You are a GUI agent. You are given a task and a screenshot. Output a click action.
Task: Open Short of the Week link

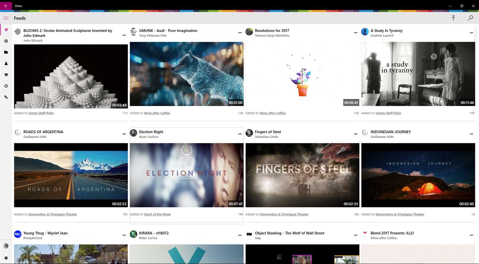[157, 214]
